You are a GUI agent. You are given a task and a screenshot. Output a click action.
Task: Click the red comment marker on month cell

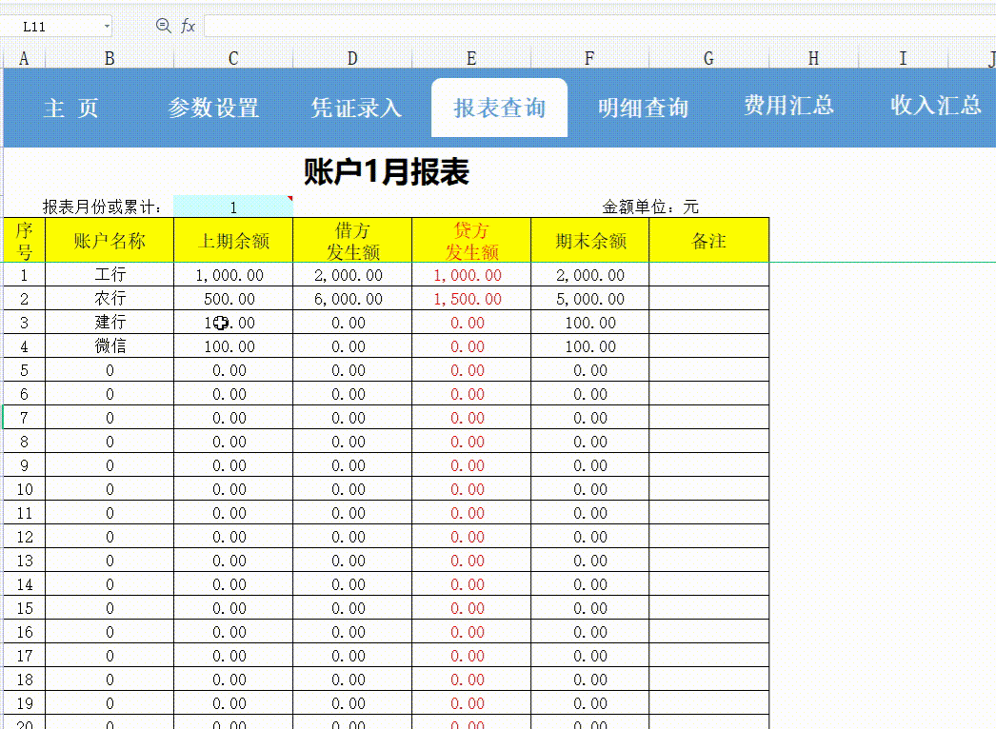pyautogui.click(x=290, y=197)
